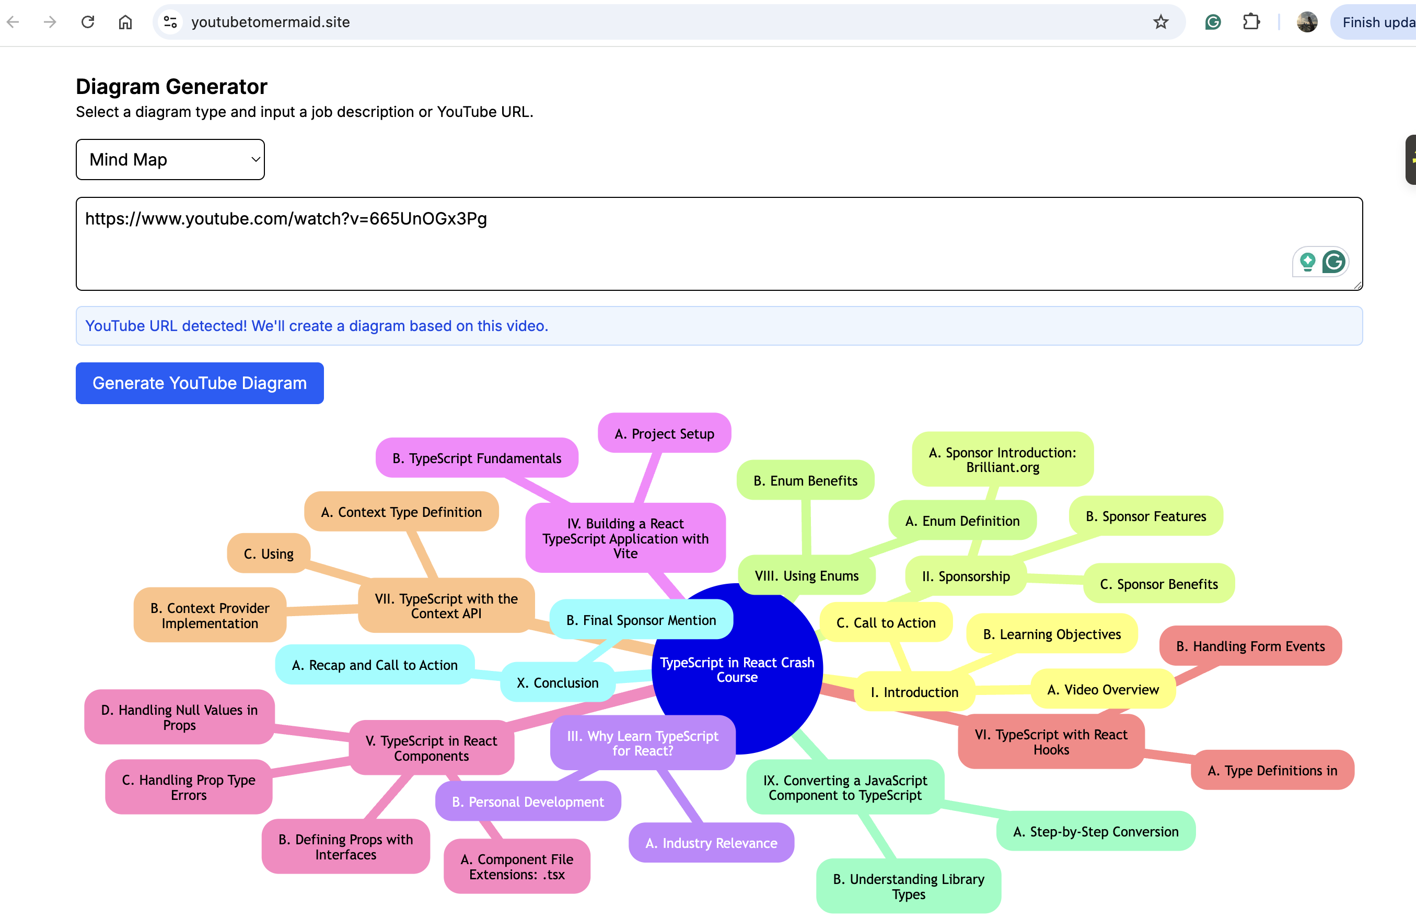The height and width of the screenshot is (920, 1416).
Task: Select the 'X. Conclusion' cyan node
Action: (x=557, y=682)
